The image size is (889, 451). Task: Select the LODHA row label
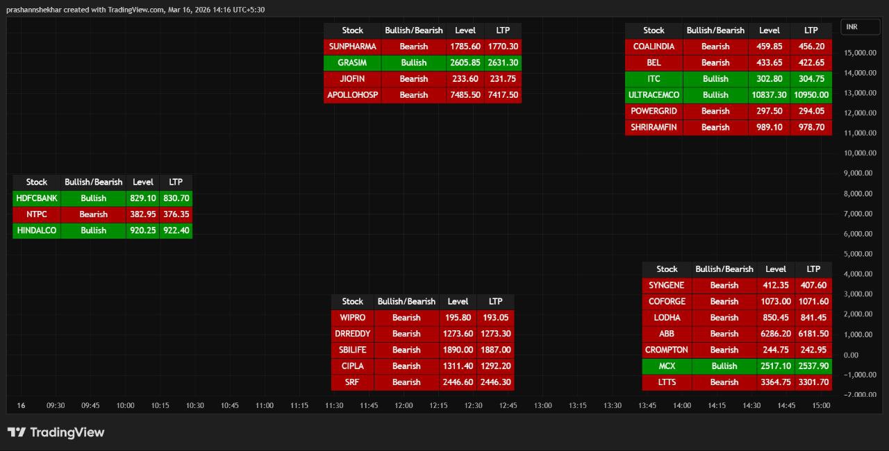click(667, 317)
